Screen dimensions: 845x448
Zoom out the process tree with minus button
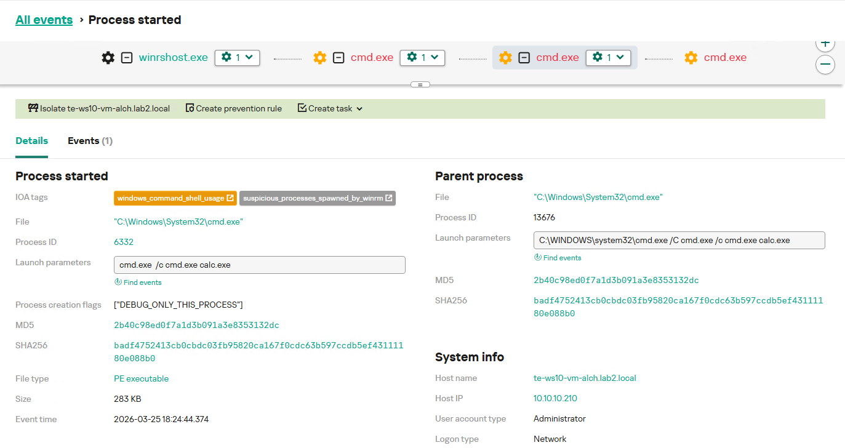tap(825, 64)
